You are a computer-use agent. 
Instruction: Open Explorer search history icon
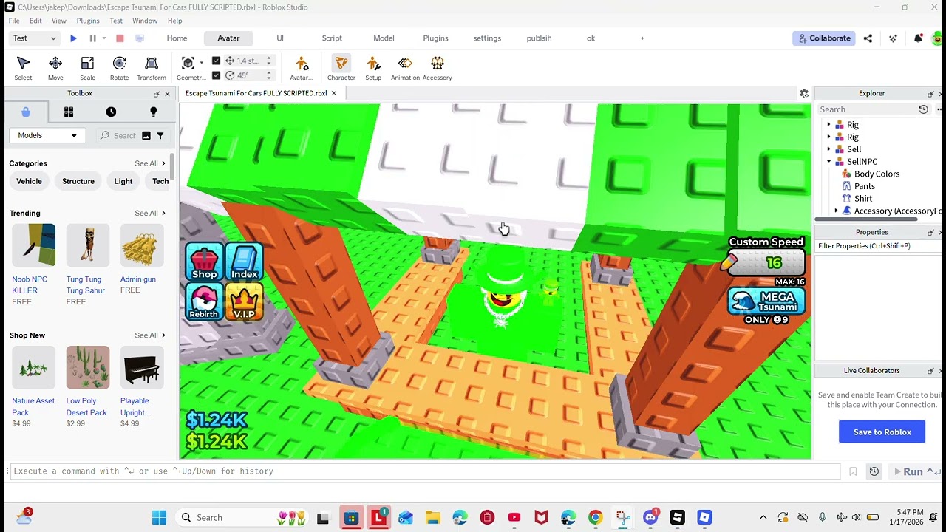click(x=923, y=109)
